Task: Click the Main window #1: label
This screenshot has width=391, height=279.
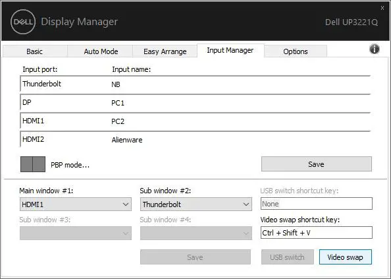Action: [x=46, y=191]
